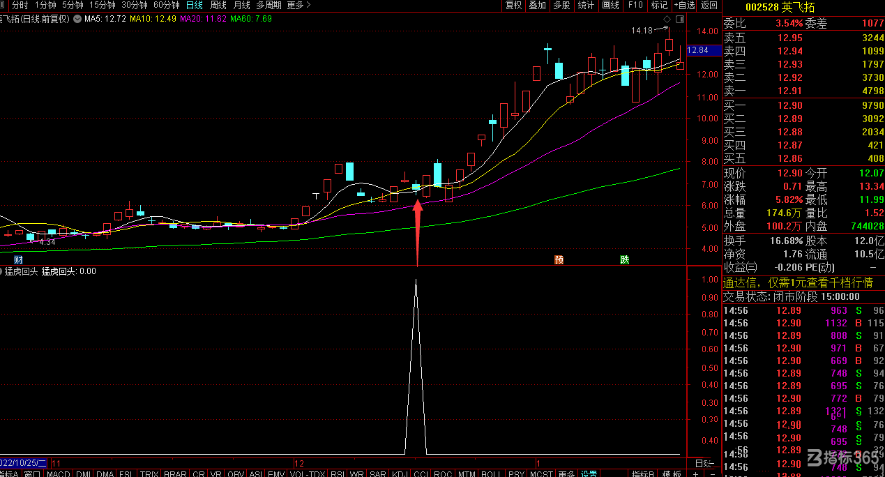The height and width of the screenshot is (477, 885).
Task: Click the 多股 multi-stock button
Action: pyautogui.click(x=561, y=5)
